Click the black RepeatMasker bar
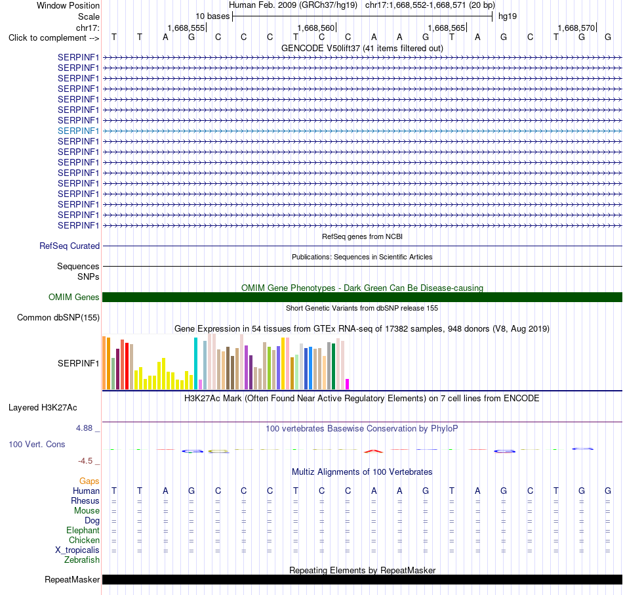The image size is (623, 595). [362, 579]
